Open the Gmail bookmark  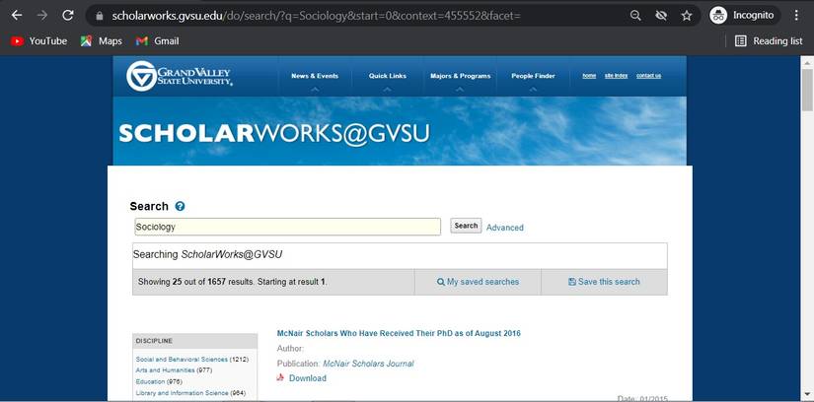tap(157, 41)
